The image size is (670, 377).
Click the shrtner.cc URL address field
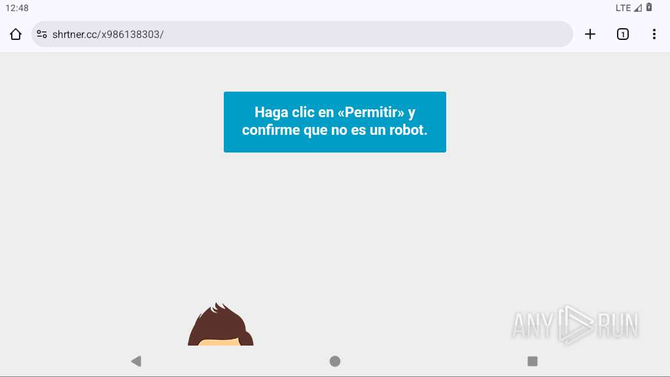[x=302, y=34]
